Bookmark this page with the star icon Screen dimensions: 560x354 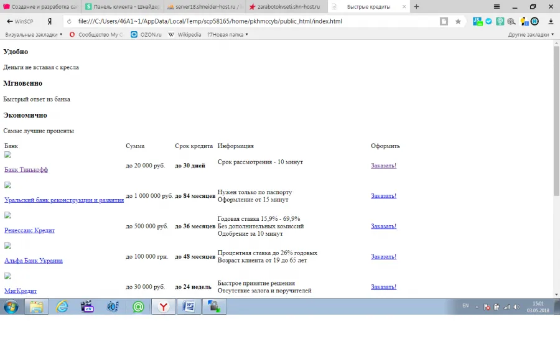coord(458,21)
